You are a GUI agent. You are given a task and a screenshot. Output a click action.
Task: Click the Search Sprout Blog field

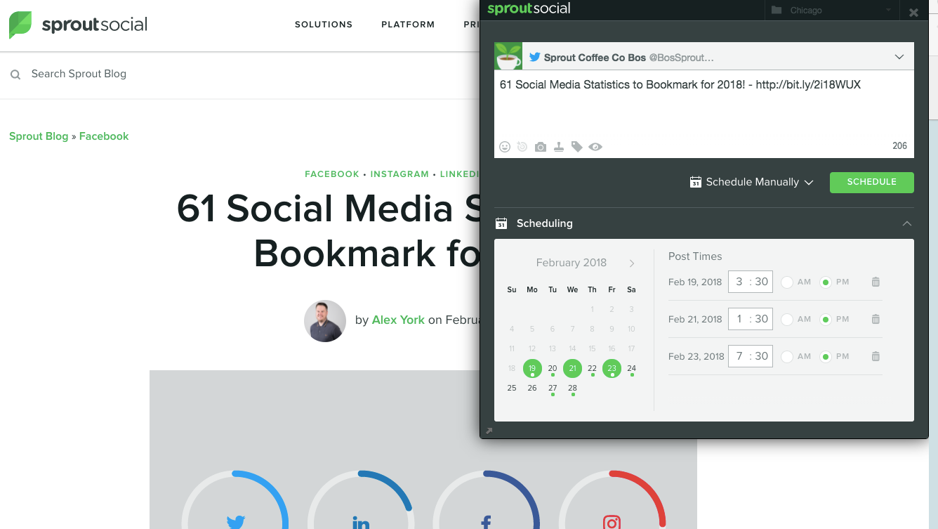click(x=79, y=74)
